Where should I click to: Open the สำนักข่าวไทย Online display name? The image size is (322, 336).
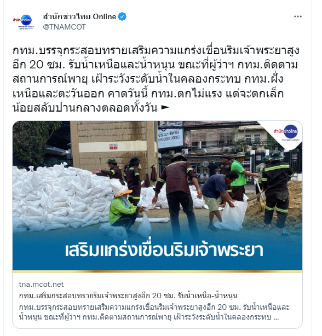pos(79,16)
